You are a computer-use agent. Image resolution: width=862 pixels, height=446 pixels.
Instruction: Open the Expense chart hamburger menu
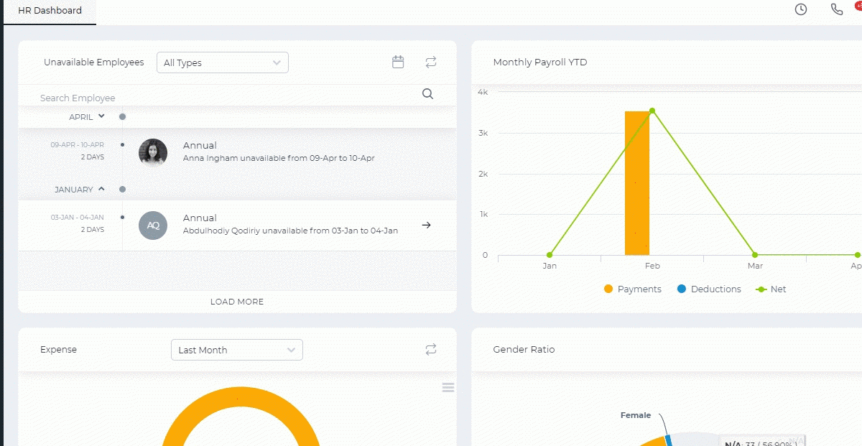pos(448,388)
